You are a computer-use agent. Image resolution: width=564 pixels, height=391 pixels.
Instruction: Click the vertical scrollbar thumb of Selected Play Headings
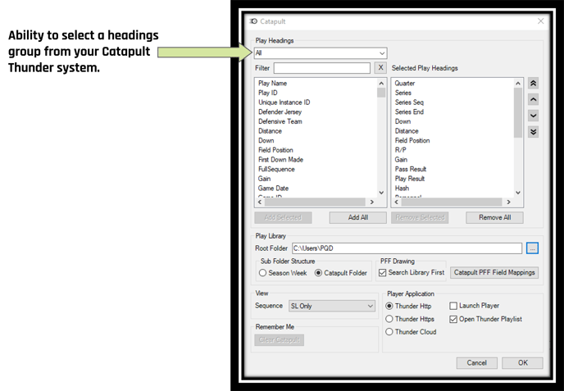tap(518, 113)
